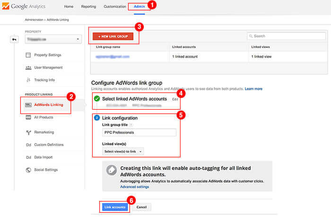
Task: Click the Custom Definitions Dd icon
Action: (28, 145)
